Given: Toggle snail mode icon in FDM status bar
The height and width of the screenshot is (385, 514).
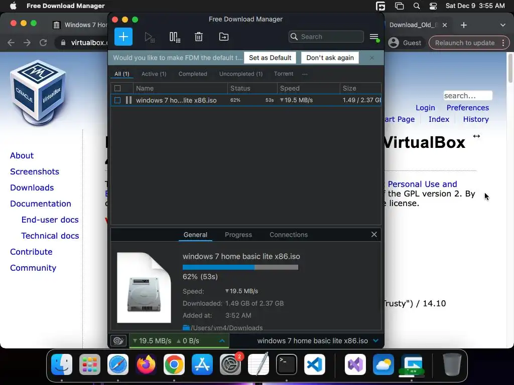Looking at the screenshot, I should [118, 341].
